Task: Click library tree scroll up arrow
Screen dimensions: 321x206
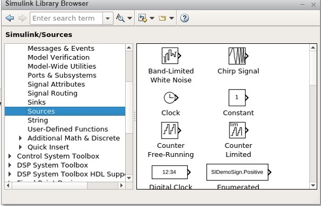Action: click(129, 48)
